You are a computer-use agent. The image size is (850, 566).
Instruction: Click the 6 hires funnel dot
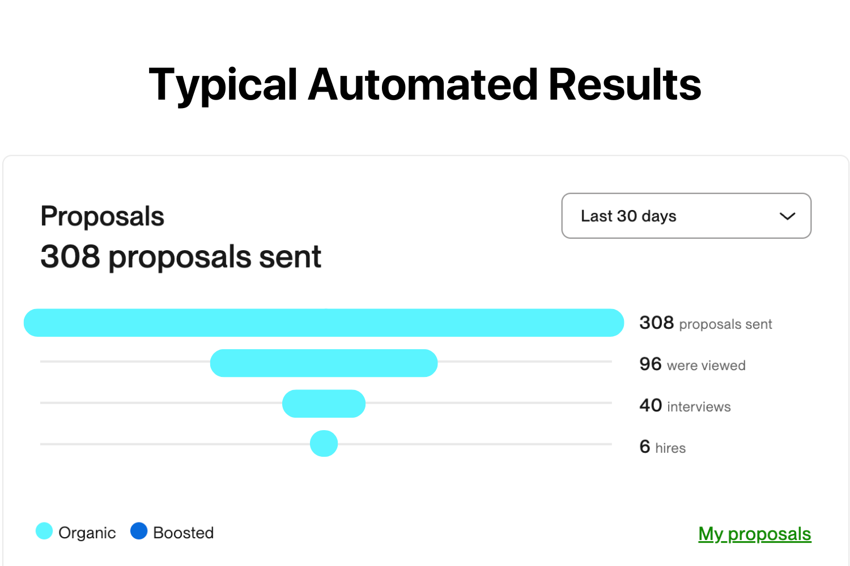[324, 443]
